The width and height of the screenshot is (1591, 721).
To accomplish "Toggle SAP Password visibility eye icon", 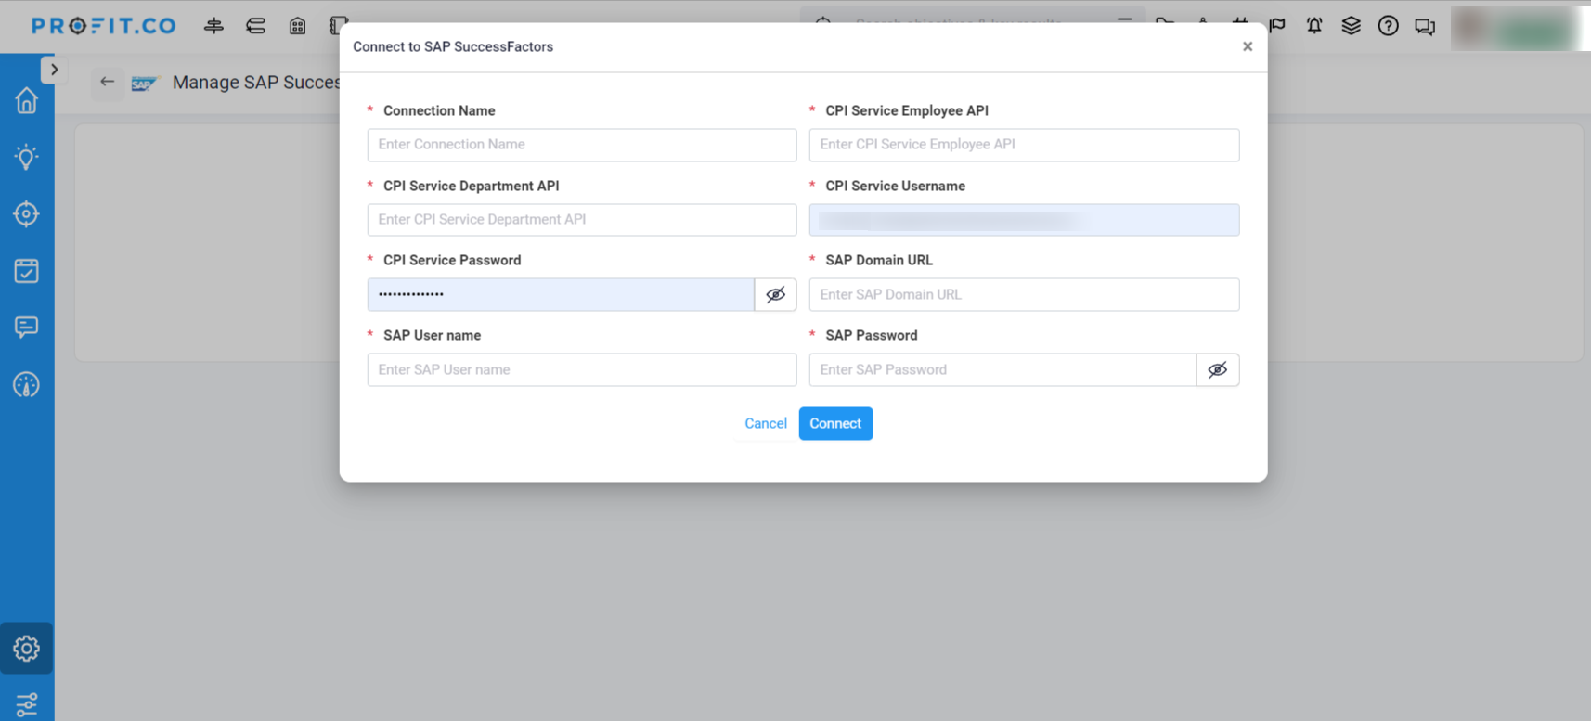I will tap(1217, 370).
